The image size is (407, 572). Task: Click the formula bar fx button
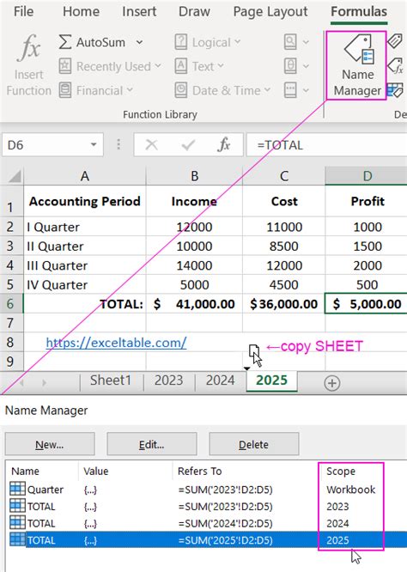(223, 145)
